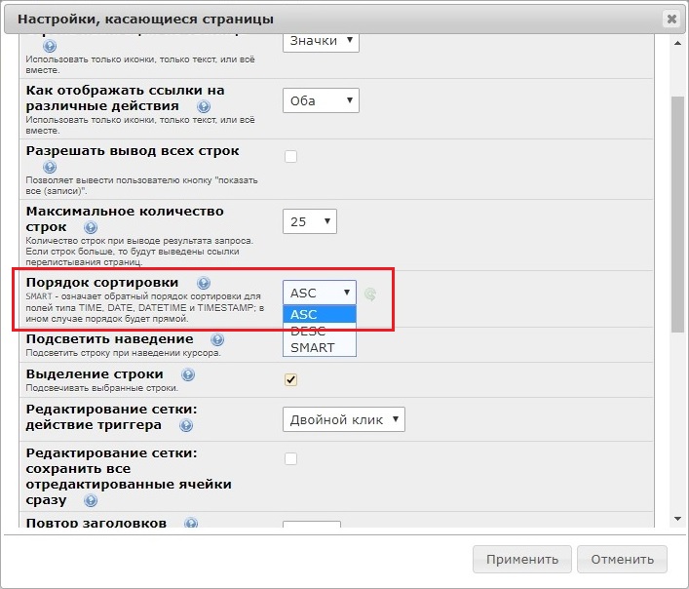The width and height of the screenshot is (689, 589).
Task: Click green reset icon beside sort order dropdown
Action: 370,294
